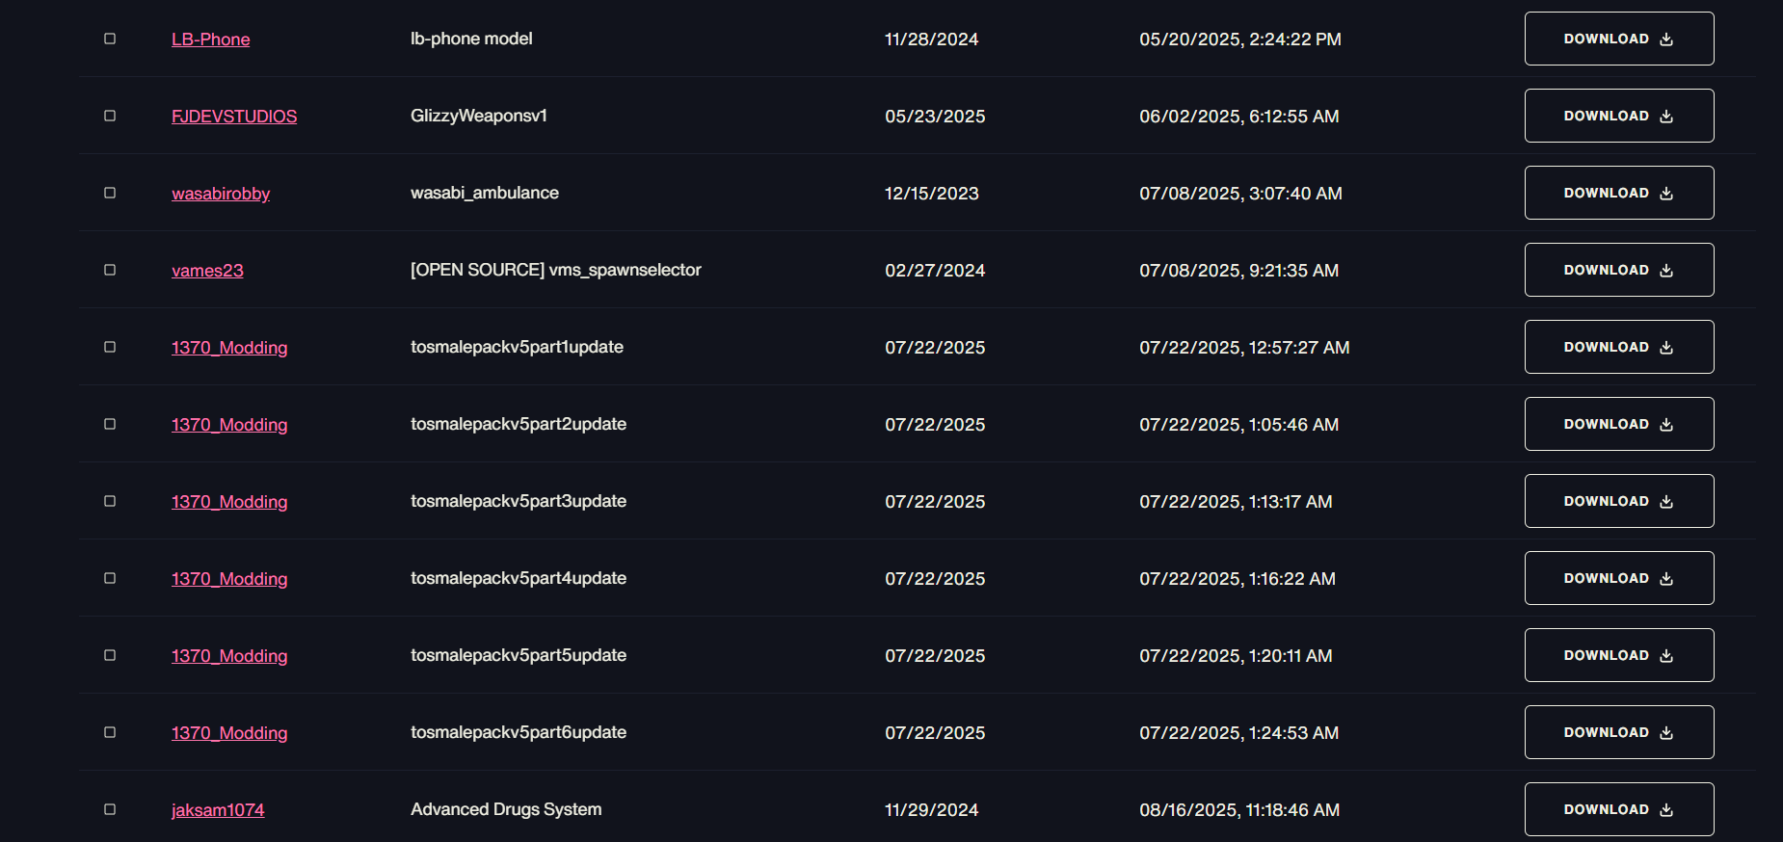Click download arrow icon for lb-phone model
Image resolution: width=1783 pixels, height=842 pixels.
(1666, 39)
